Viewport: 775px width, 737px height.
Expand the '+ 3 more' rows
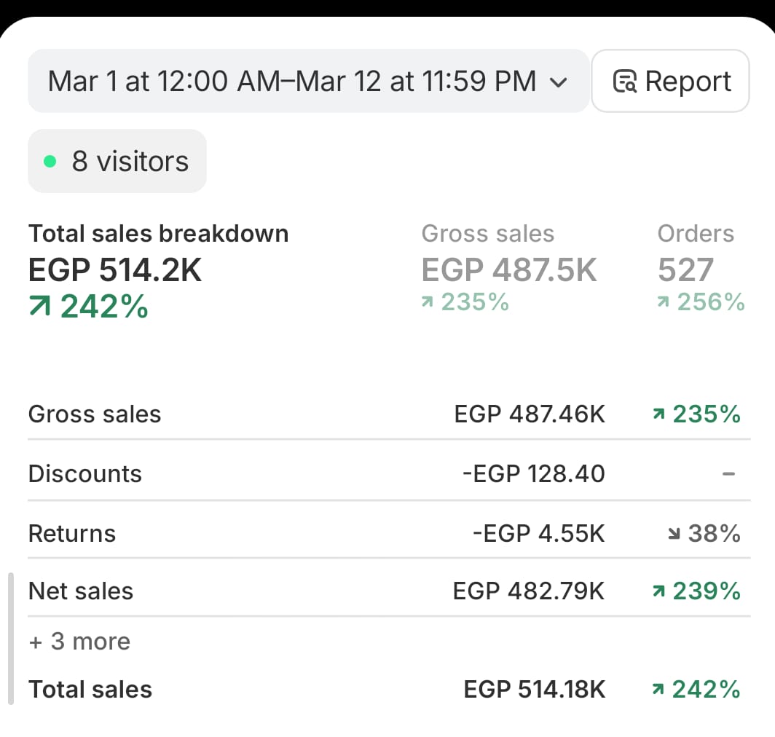pos(79,642)
